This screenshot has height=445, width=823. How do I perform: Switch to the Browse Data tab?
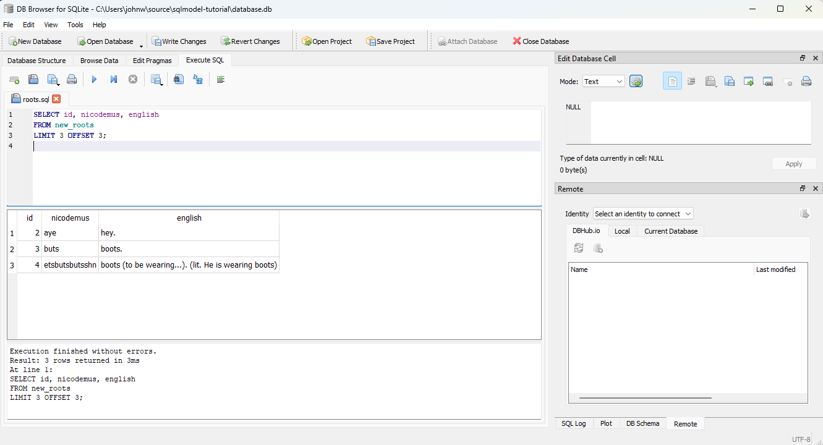point(99,61)
